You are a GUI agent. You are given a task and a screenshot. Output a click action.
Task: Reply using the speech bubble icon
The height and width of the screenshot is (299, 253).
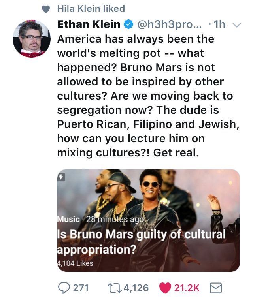click(64, 288)
